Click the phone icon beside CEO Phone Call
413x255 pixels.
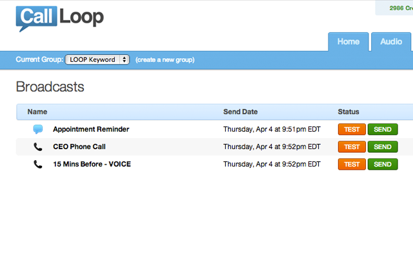[38, 147]
